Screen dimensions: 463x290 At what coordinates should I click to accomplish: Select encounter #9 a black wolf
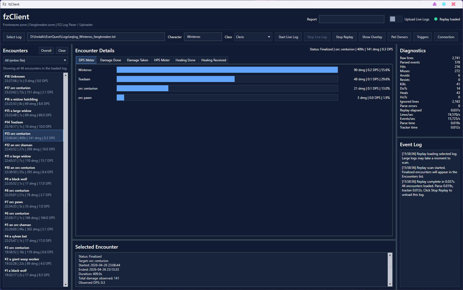[33, 181]
